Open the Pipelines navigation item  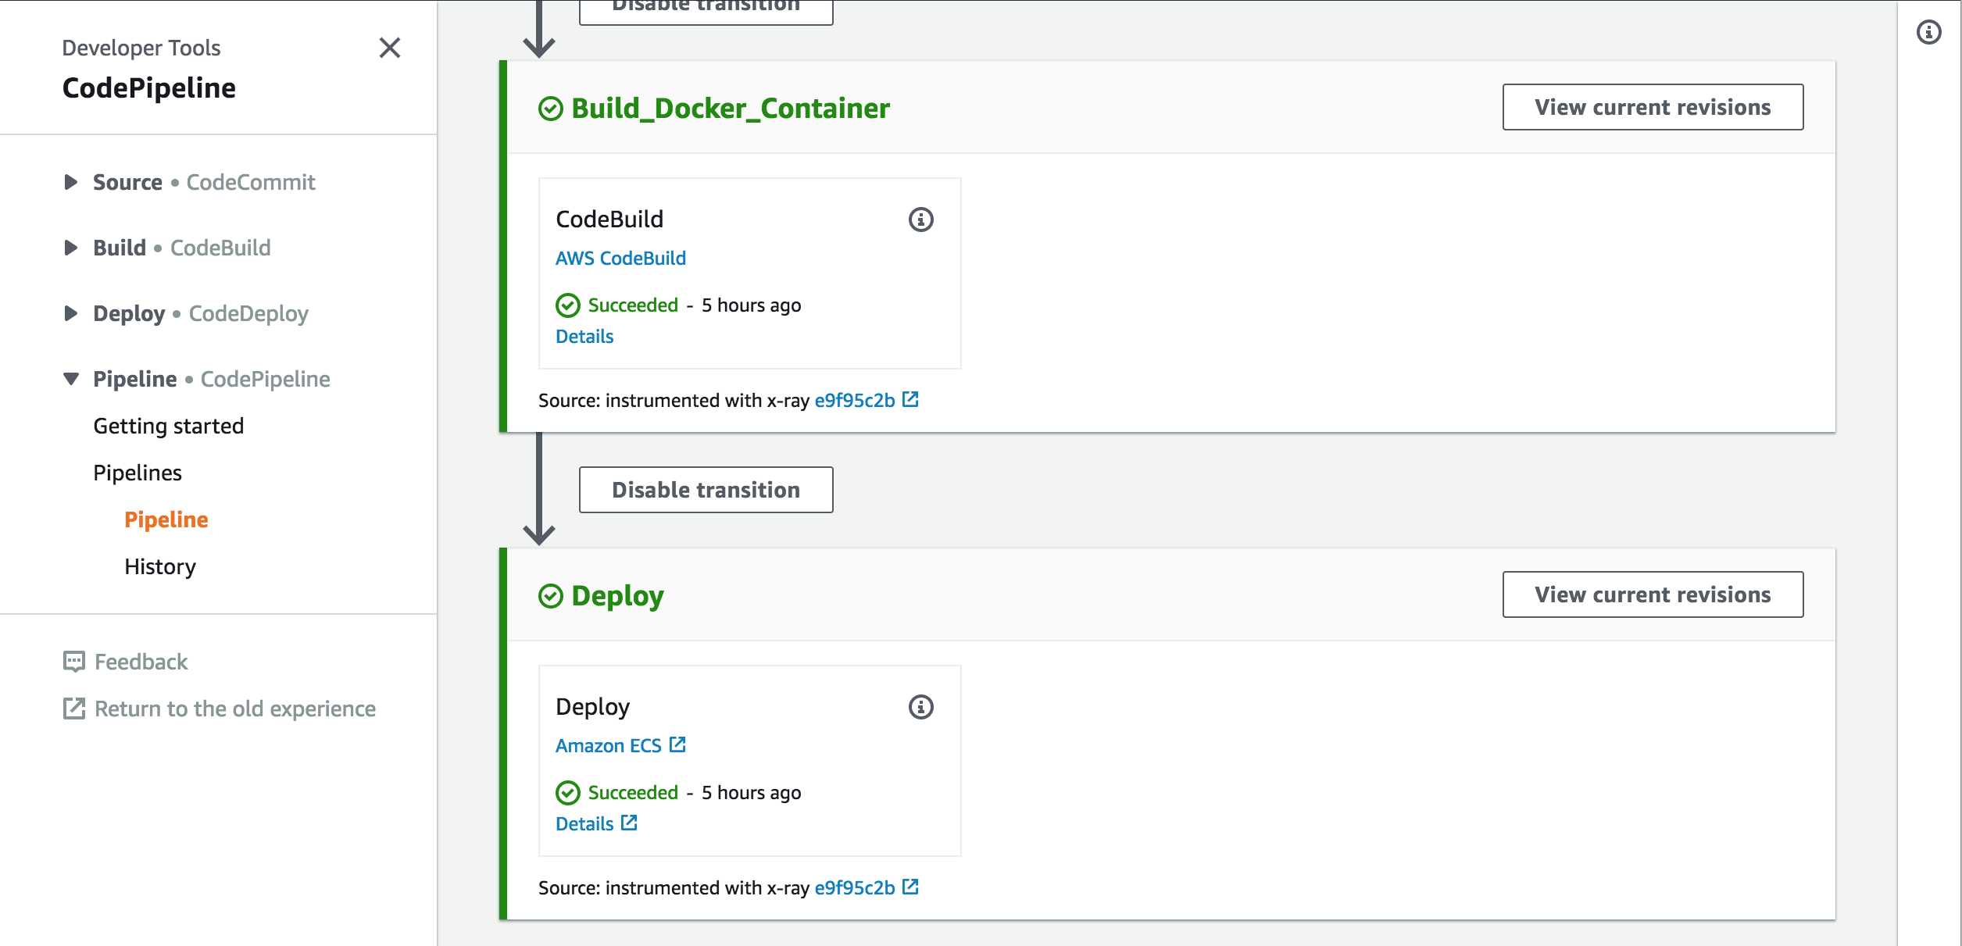point(138,473)
